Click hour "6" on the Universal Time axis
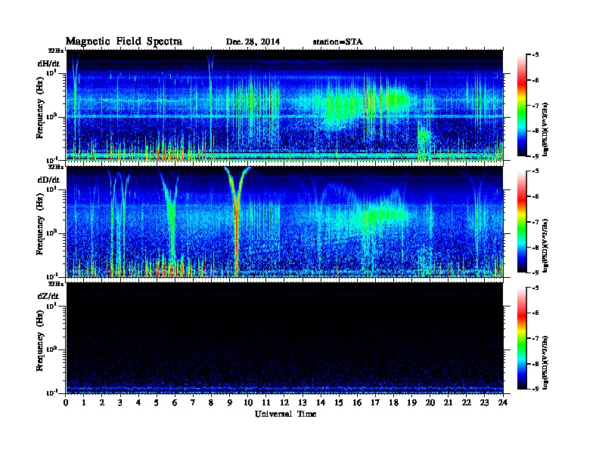Screen dimensions: 599x462 (175, 403)
